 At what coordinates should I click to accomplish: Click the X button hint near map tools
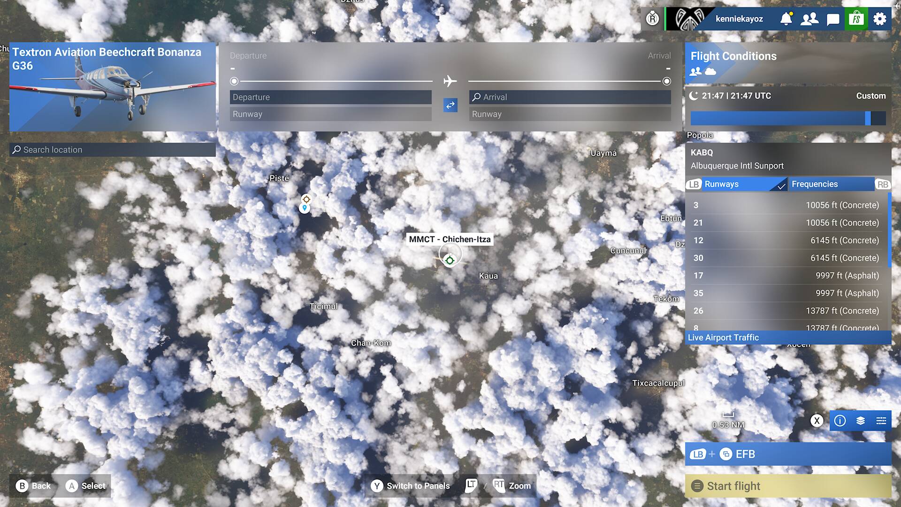[817, 421]
